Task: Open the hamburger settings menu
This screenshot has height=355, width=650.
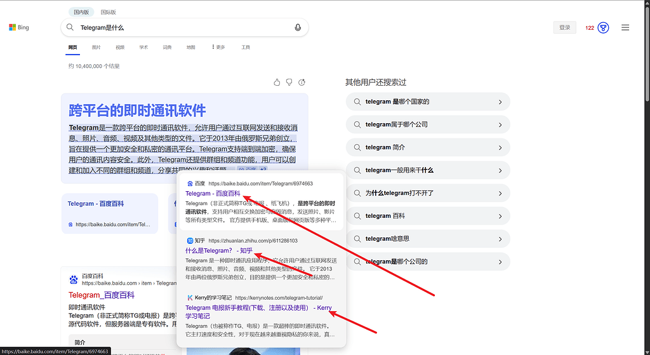Action: [x=625, y=27]
